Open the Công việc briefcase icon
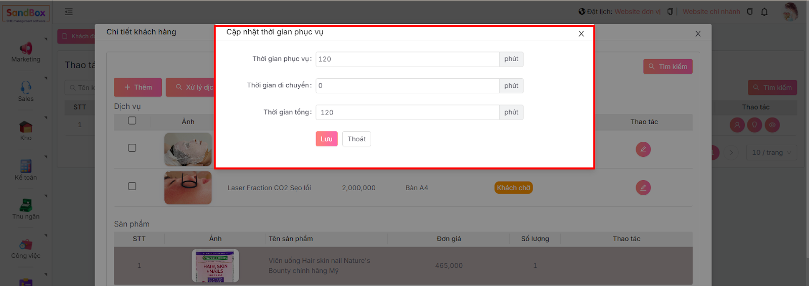Viewport: 809px width, 286px height. pyautogui.click(x=26, y=245)
